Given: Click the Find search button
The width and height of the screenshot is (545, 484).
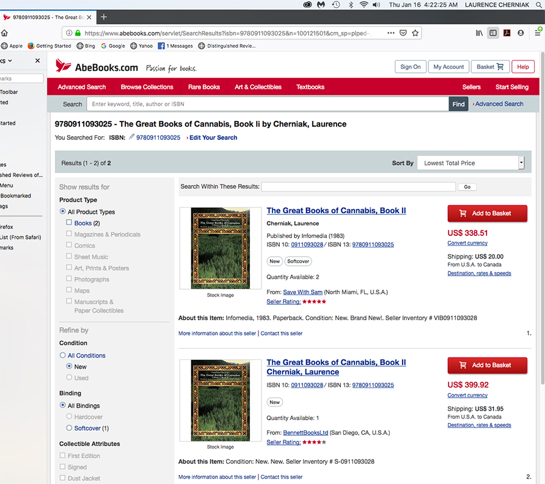Looking at the screenshot, I should coord(458,104).
